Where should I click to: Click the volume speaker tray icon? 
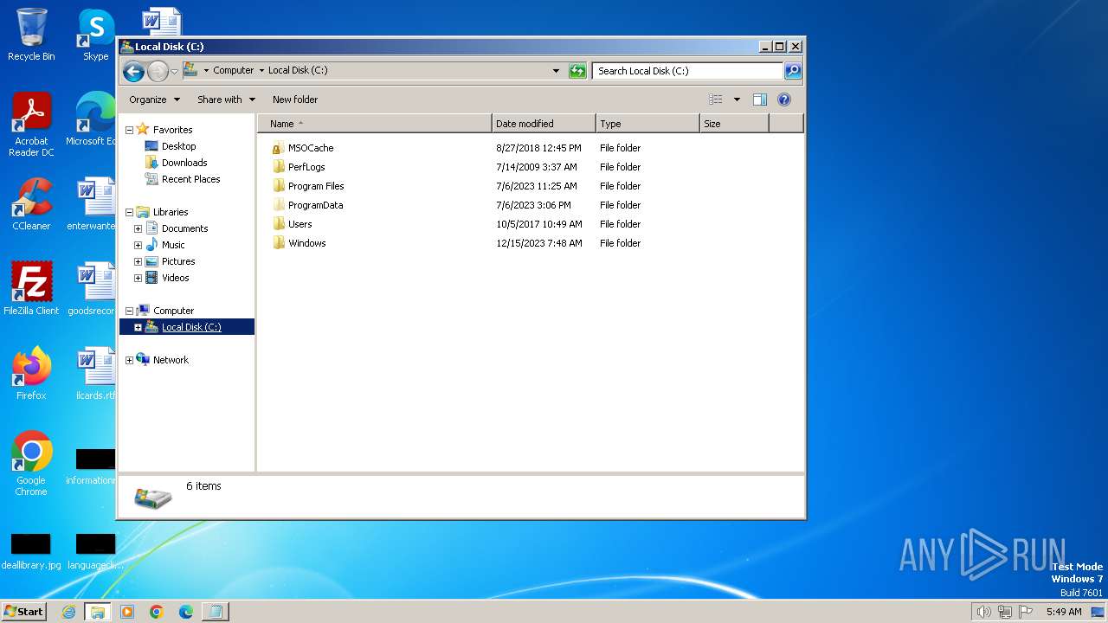click(x=983, y=612)
